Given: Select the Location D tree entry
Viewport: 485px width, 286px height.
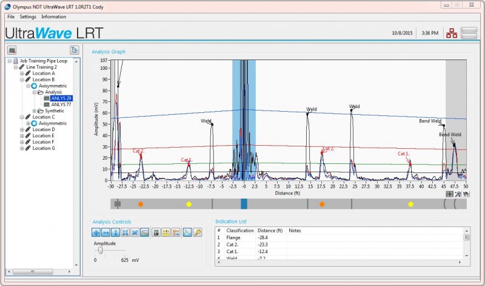Looking at the screenshot, I should point(43,129).
